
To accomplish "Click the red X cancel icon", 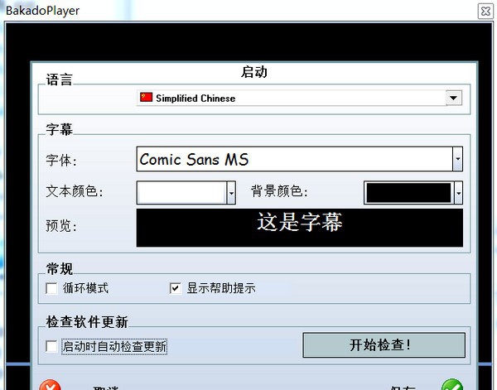I will point(50,384).
